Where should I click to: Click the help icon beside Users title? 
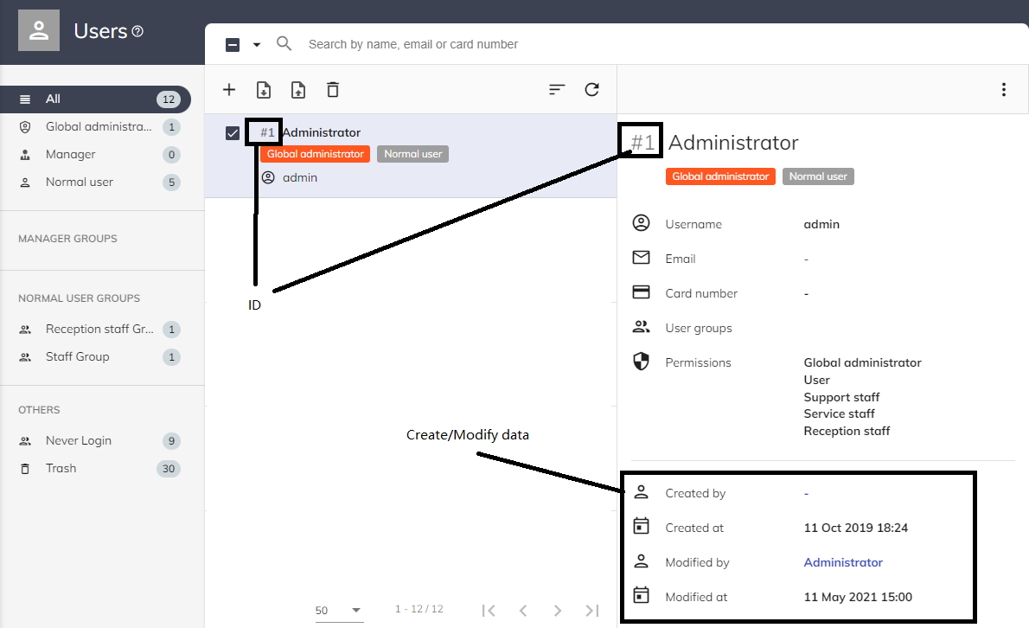pyautogui.click(x=137, y=32)
